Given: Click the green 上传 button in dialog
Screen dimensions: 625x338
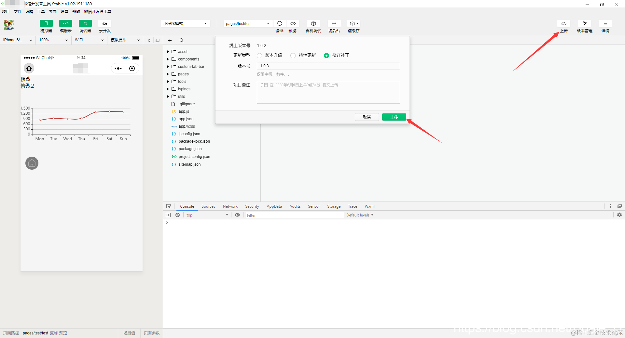Looking at the screenshot, I should click(x=394, y=117).
